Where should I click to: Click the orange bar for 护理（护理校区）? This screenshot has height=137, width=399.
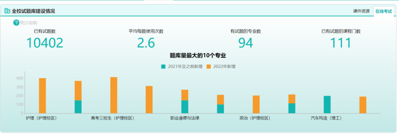click(x=42, y=96)
